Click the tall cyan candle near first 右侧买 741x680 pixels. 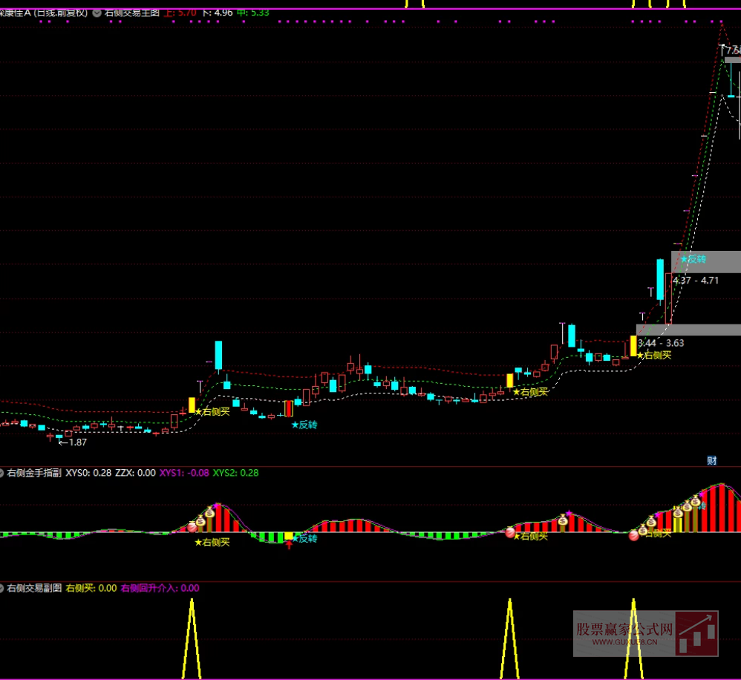(218, 355)
